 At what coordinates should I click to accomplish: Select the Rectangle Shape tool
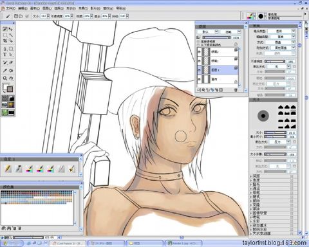click(11, 49)
